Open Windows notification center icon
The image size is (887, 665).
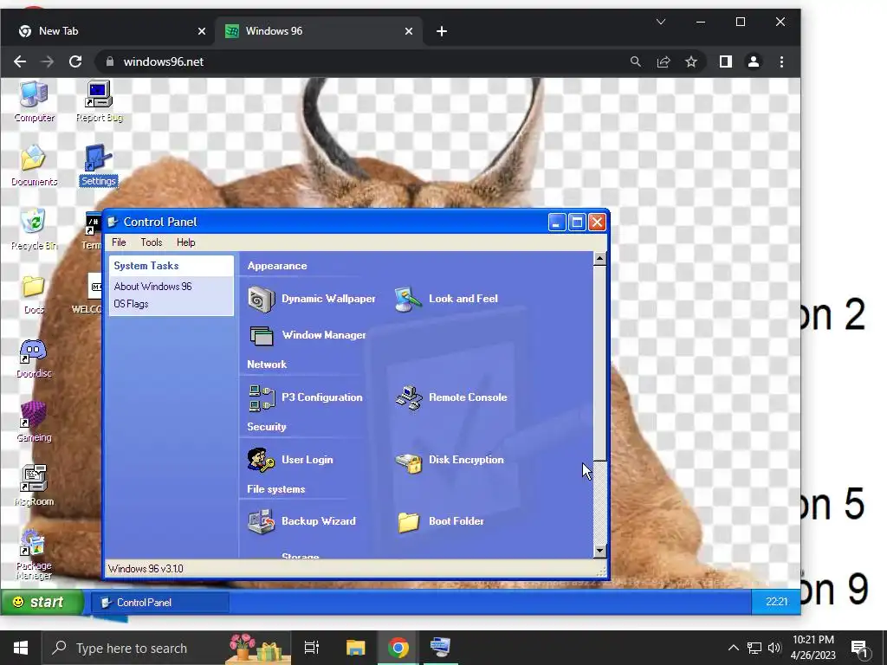click(860, 648)
